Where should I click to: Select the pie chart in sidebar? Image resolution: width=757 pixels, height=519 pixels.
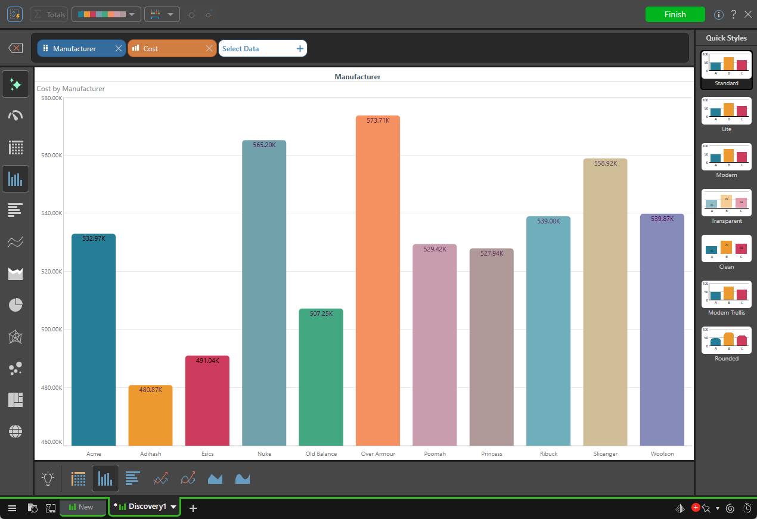[x=15, y=305]
